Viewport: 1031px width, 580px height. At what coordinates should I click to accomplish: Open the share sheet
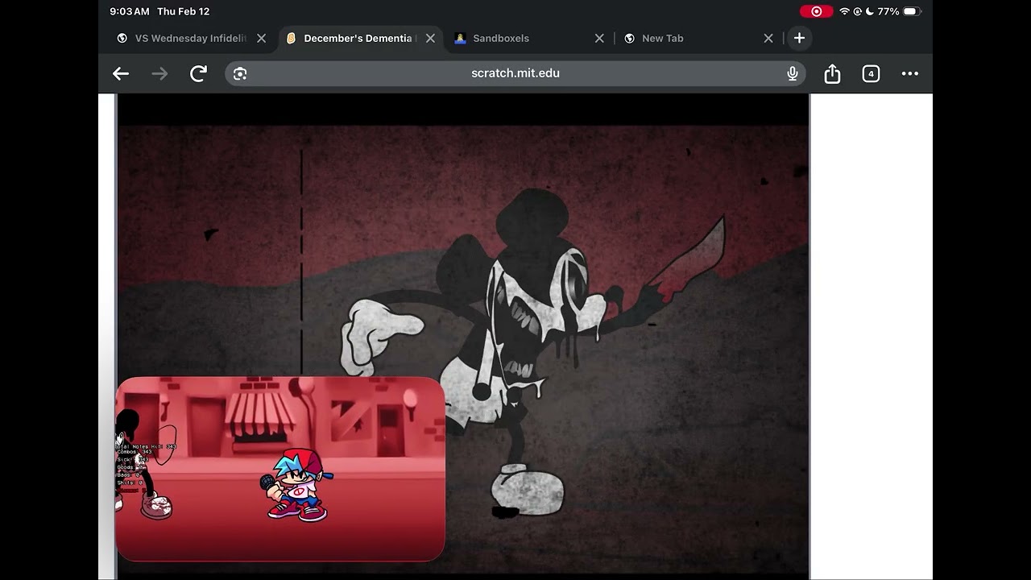click(832, 74)
